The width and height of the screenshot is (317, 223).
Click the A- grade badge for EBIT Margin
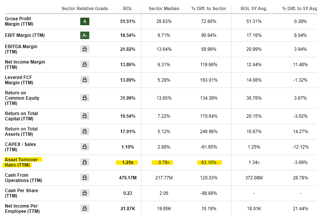[x=85, y=35]
